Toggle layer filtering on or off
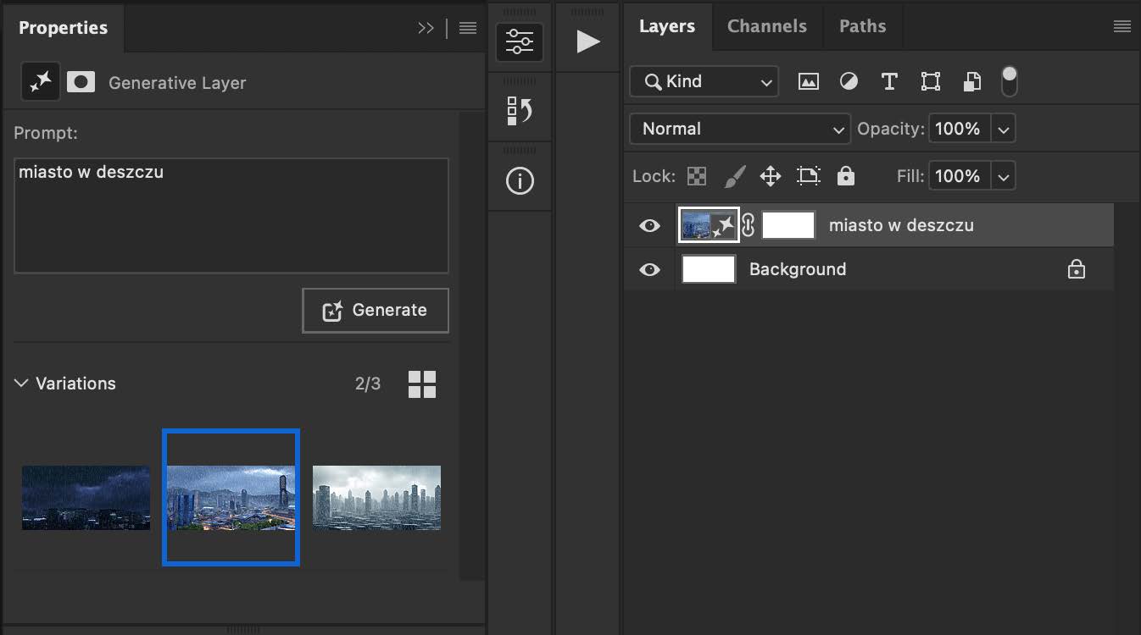The height and width of the screenshot is (635, 1141). [x=1009, y=81]
